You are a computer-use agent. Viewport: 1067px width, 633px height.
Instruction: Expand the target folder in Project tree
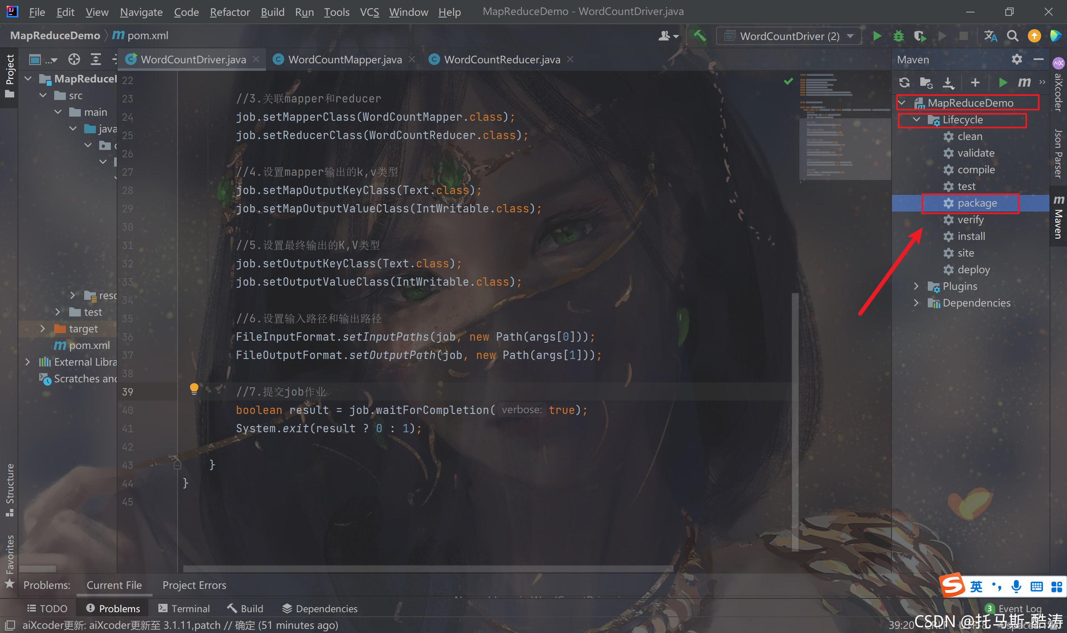[x=42, y=329]
